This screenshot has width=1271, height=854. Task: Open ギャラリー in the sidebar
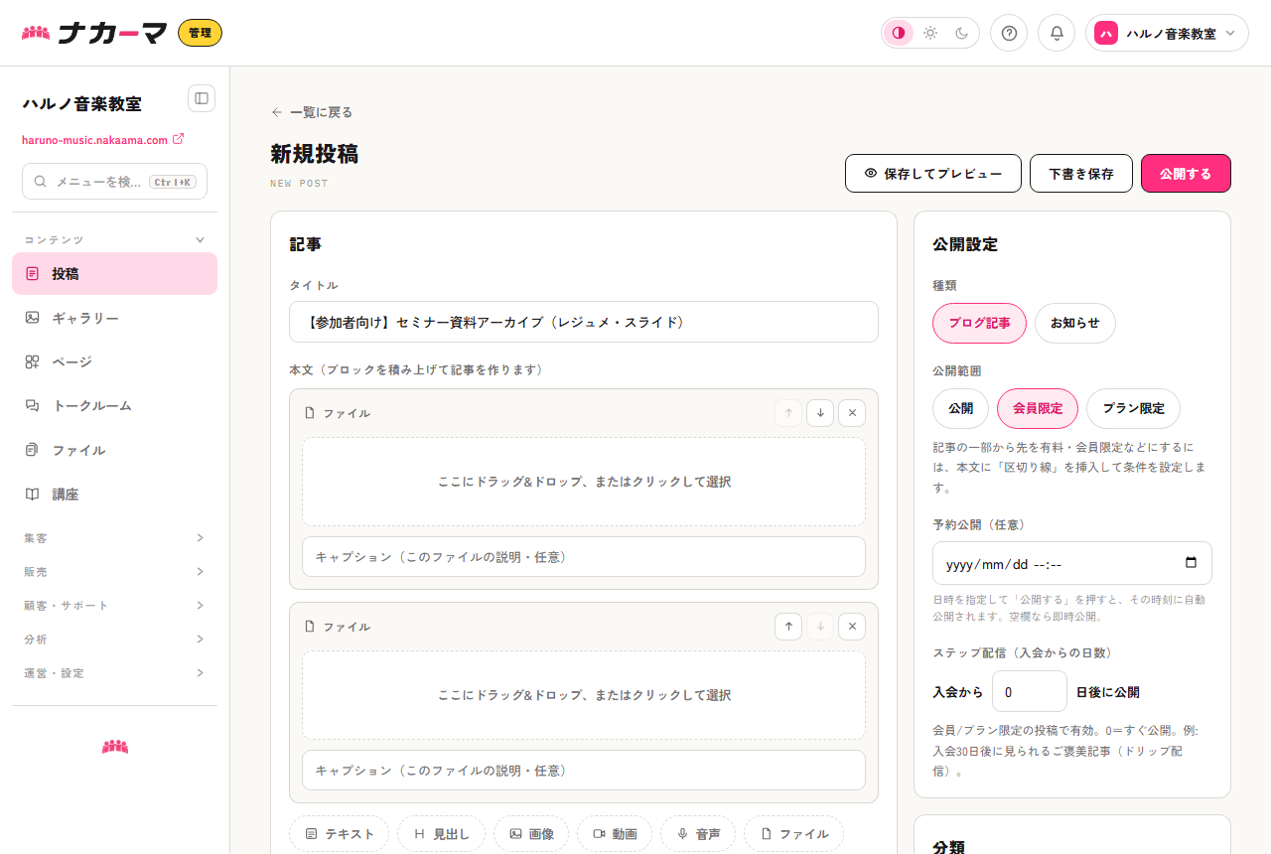click(114, 318)
